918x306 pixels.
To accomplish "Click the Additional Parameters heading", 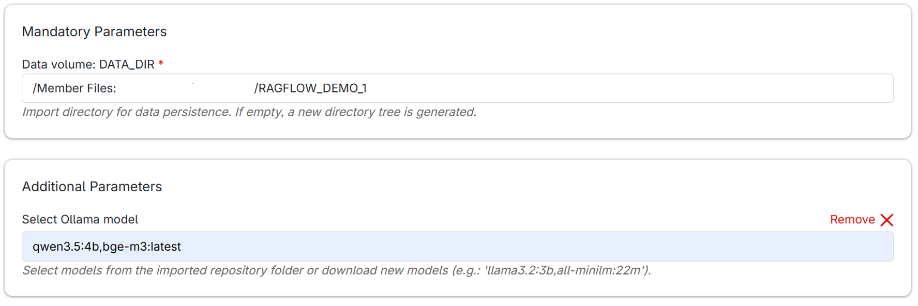I will tap(92, 187).
